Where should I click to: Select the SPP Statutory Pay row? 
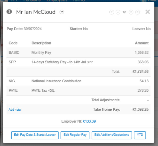78,62
